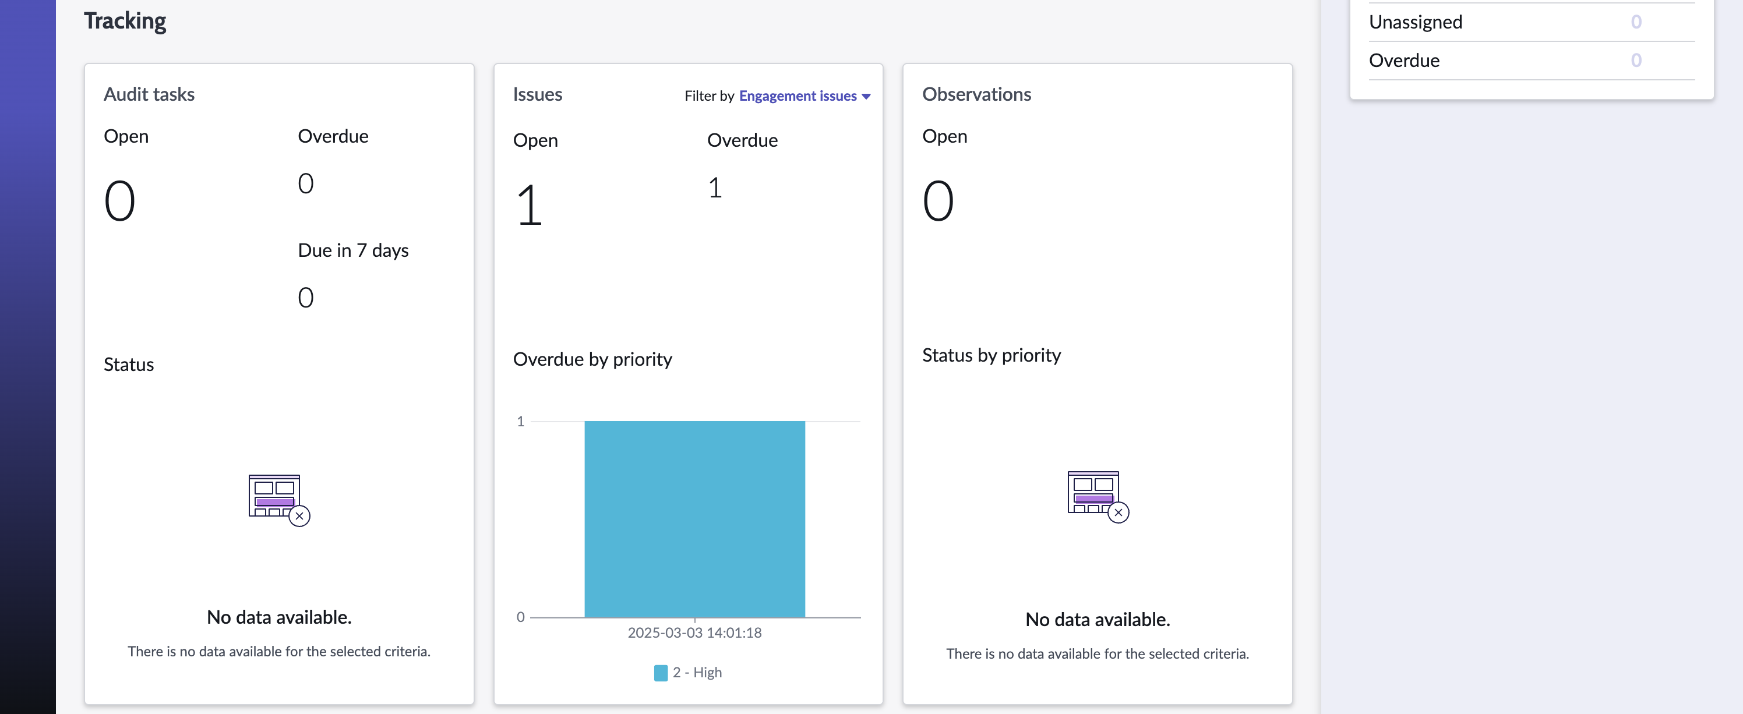Open the Issues Open count 1
This screenshot has width=1743, height=714.
click(x=529, y=206)
